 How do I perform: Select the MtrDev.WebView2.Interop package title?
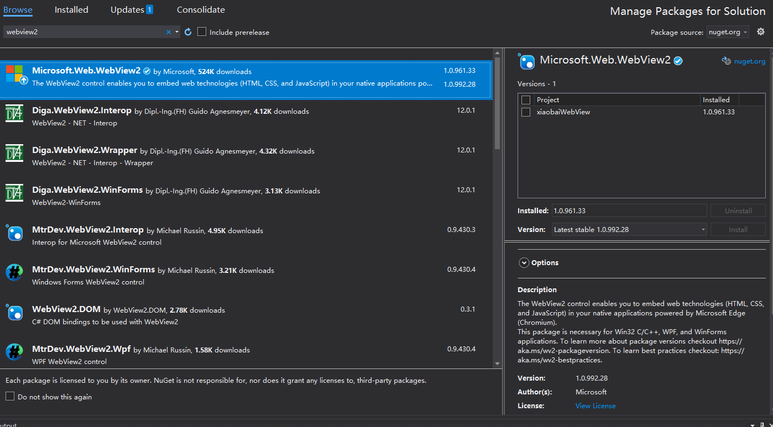[x=88, y=230]
